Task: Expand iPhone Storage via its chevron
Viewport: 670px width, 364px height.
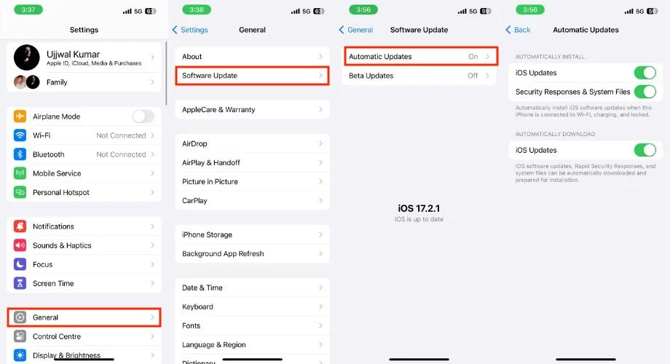Action: coord(320,234)
